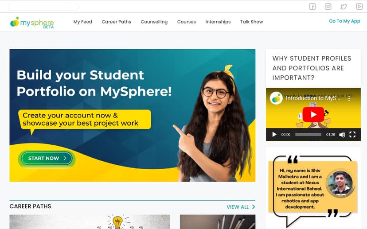Image resolution: width=367 pixels, height=229 pixels.
Task: Open the YouTube social icon
Action: pyautogui.click(x=359, y=7)
